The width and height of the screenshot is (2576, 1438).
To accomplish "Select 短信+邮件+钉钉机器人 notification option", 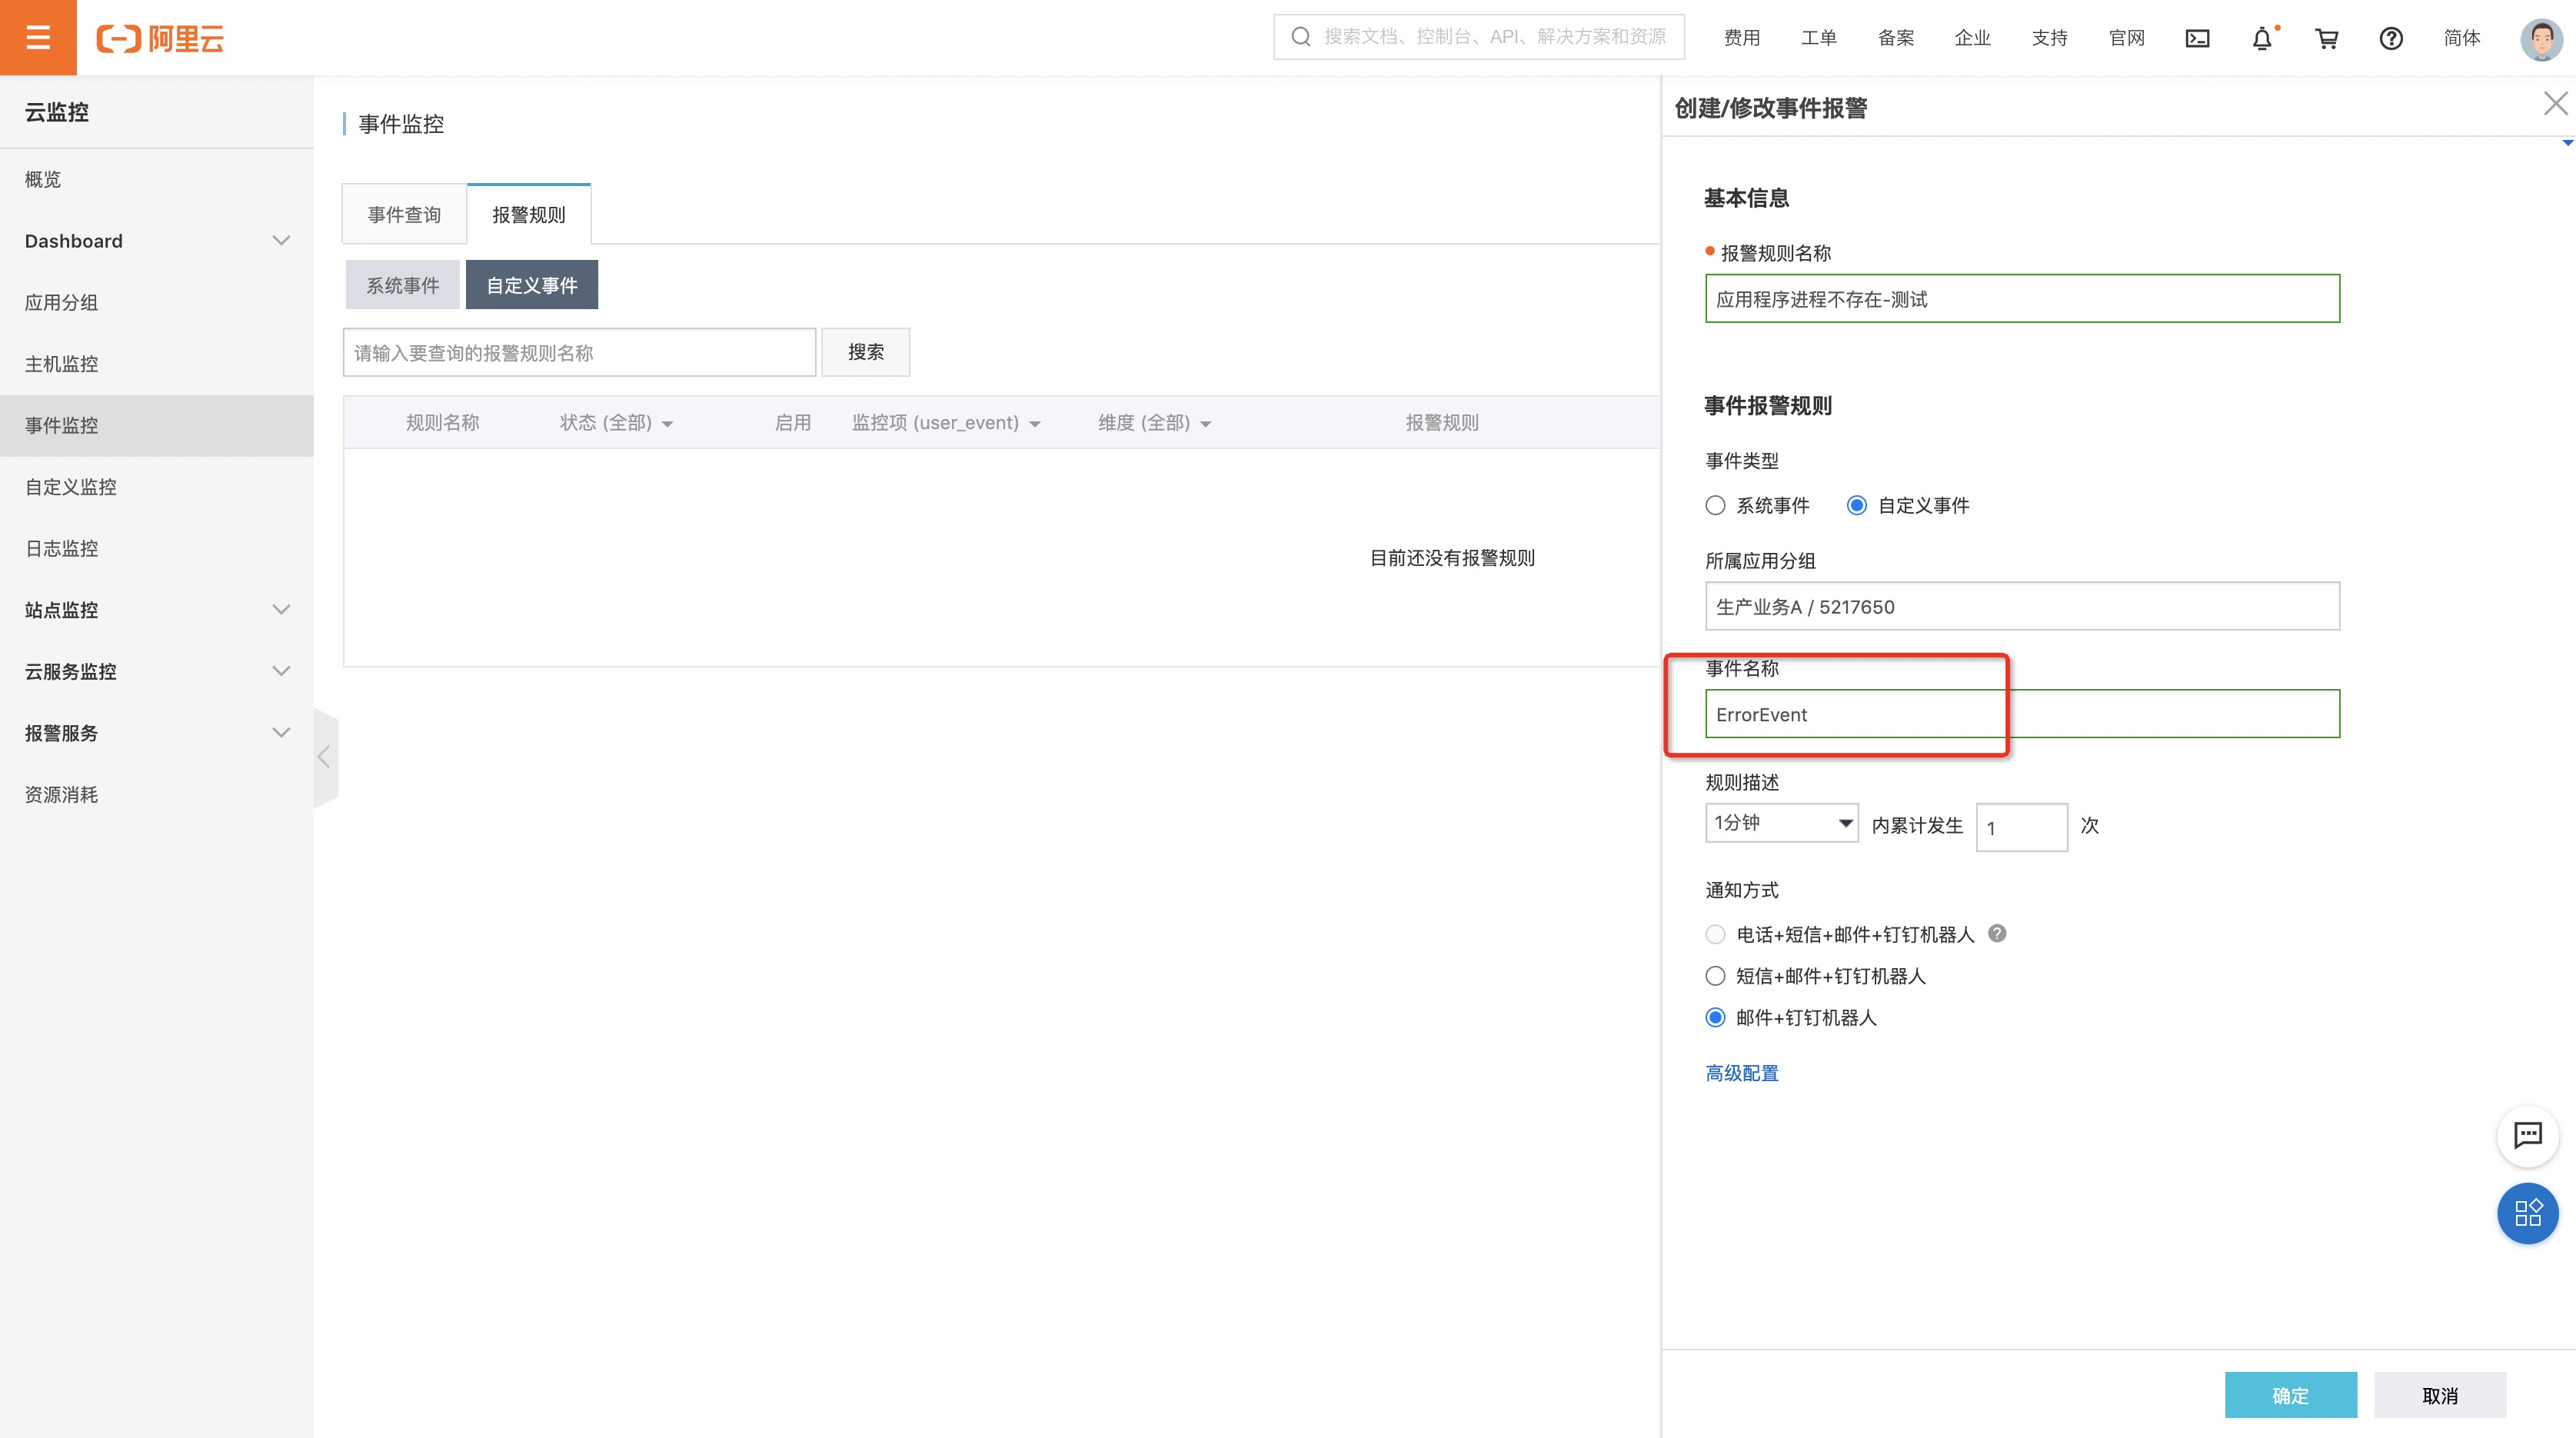I will click(x=1715, y=976).
